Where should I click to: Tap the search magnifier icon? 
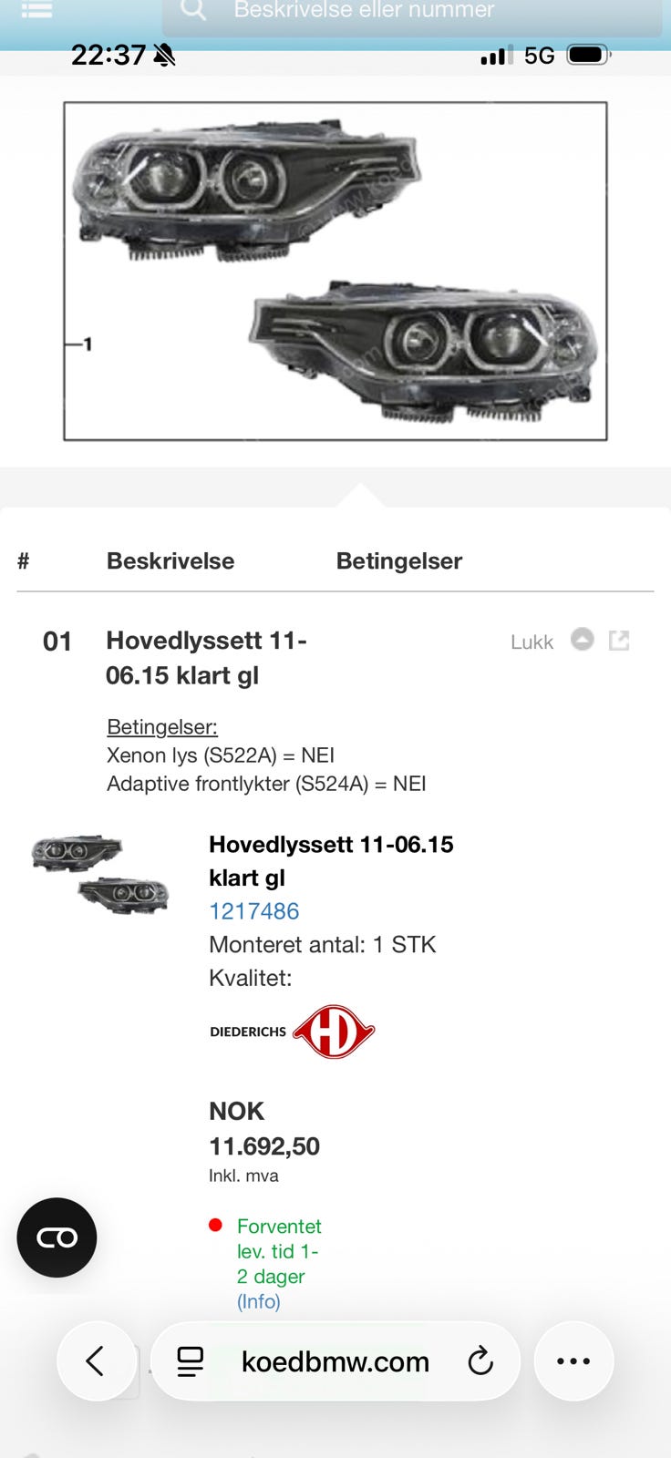192,9
